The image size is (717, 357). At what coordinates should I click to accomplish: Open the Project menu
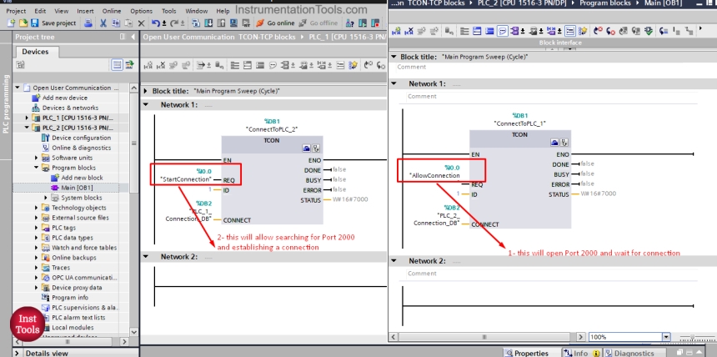16,11
